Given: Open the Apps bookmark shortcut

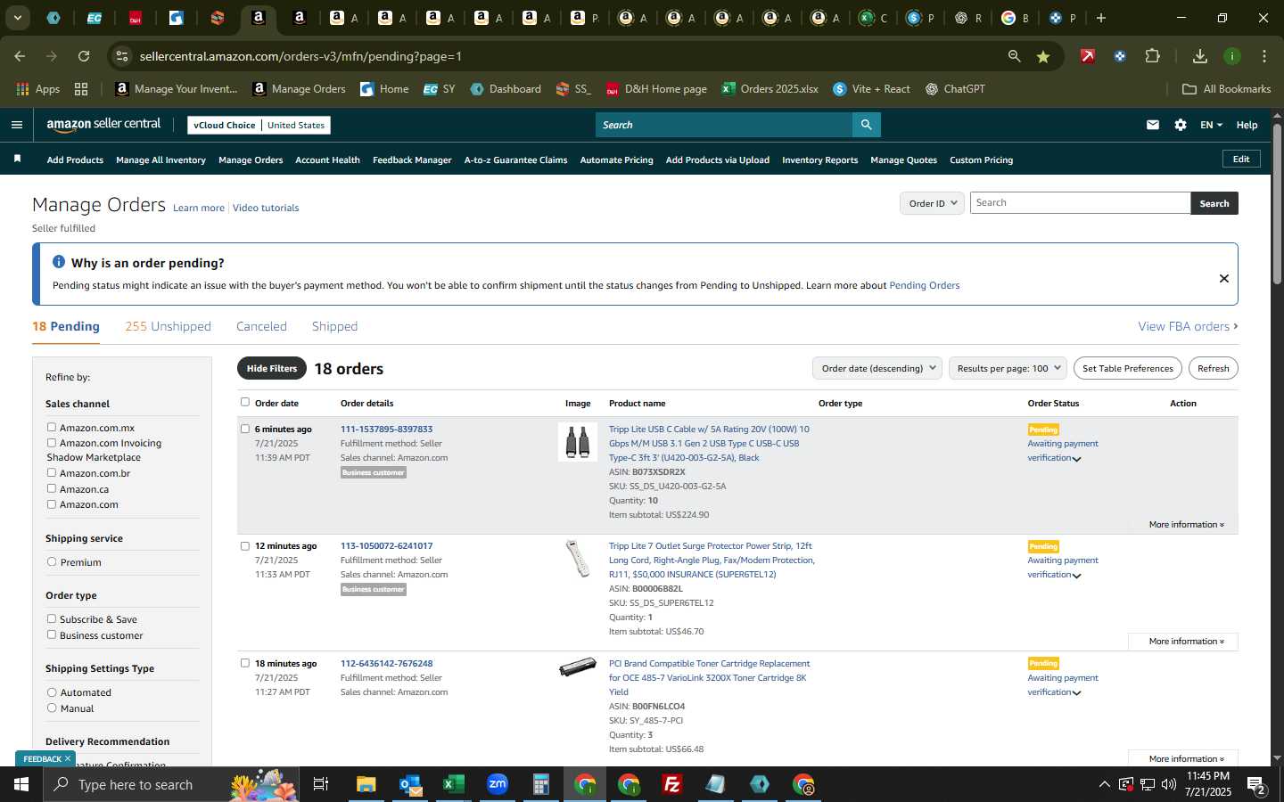Looking at the screenshot, I should coord(38,89).
